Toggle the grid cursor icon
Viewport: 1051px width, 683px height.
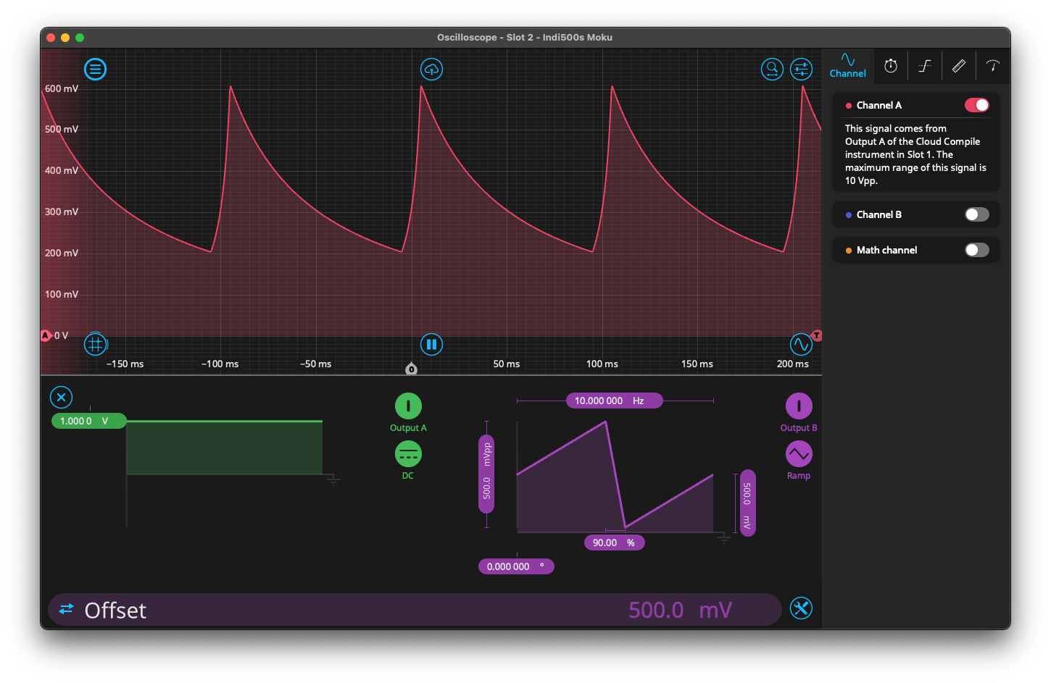95,344
